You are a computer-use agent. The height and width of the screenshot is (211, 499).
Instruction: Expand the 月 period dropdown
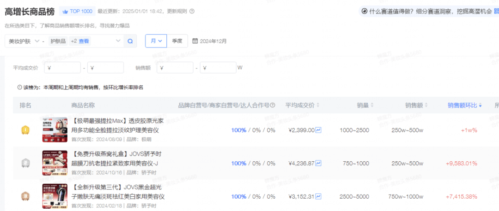156,41
